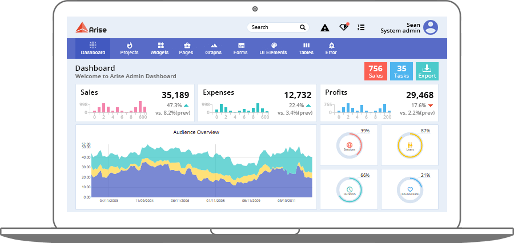Click the Sessions globe donut chart

pyautogui.click(x=350, y=145)
